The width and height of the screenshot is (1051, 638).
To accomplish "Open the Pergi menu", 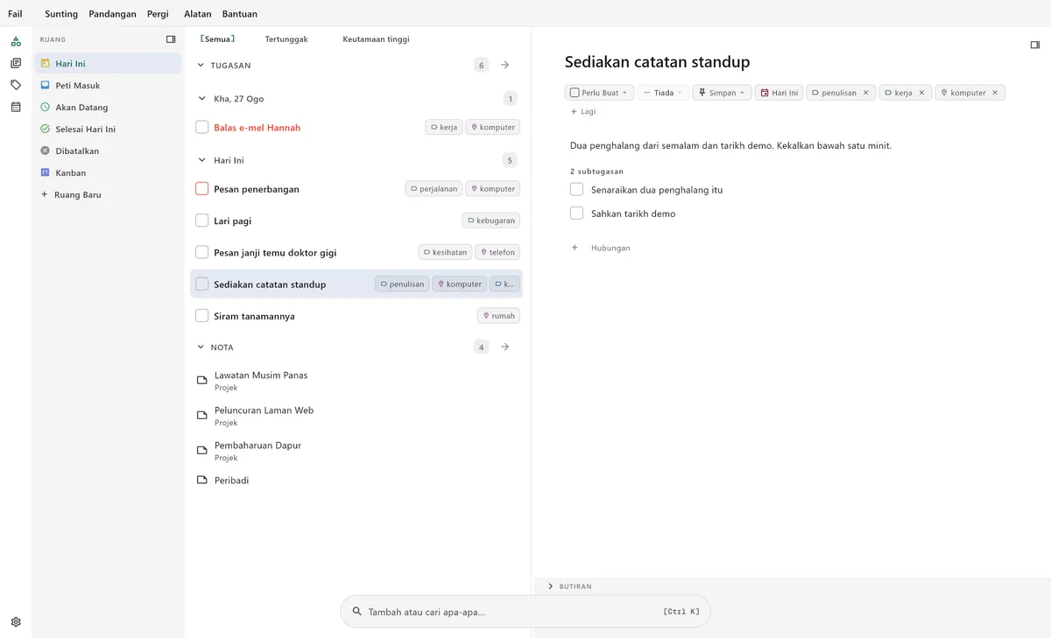I will point(158,14).
